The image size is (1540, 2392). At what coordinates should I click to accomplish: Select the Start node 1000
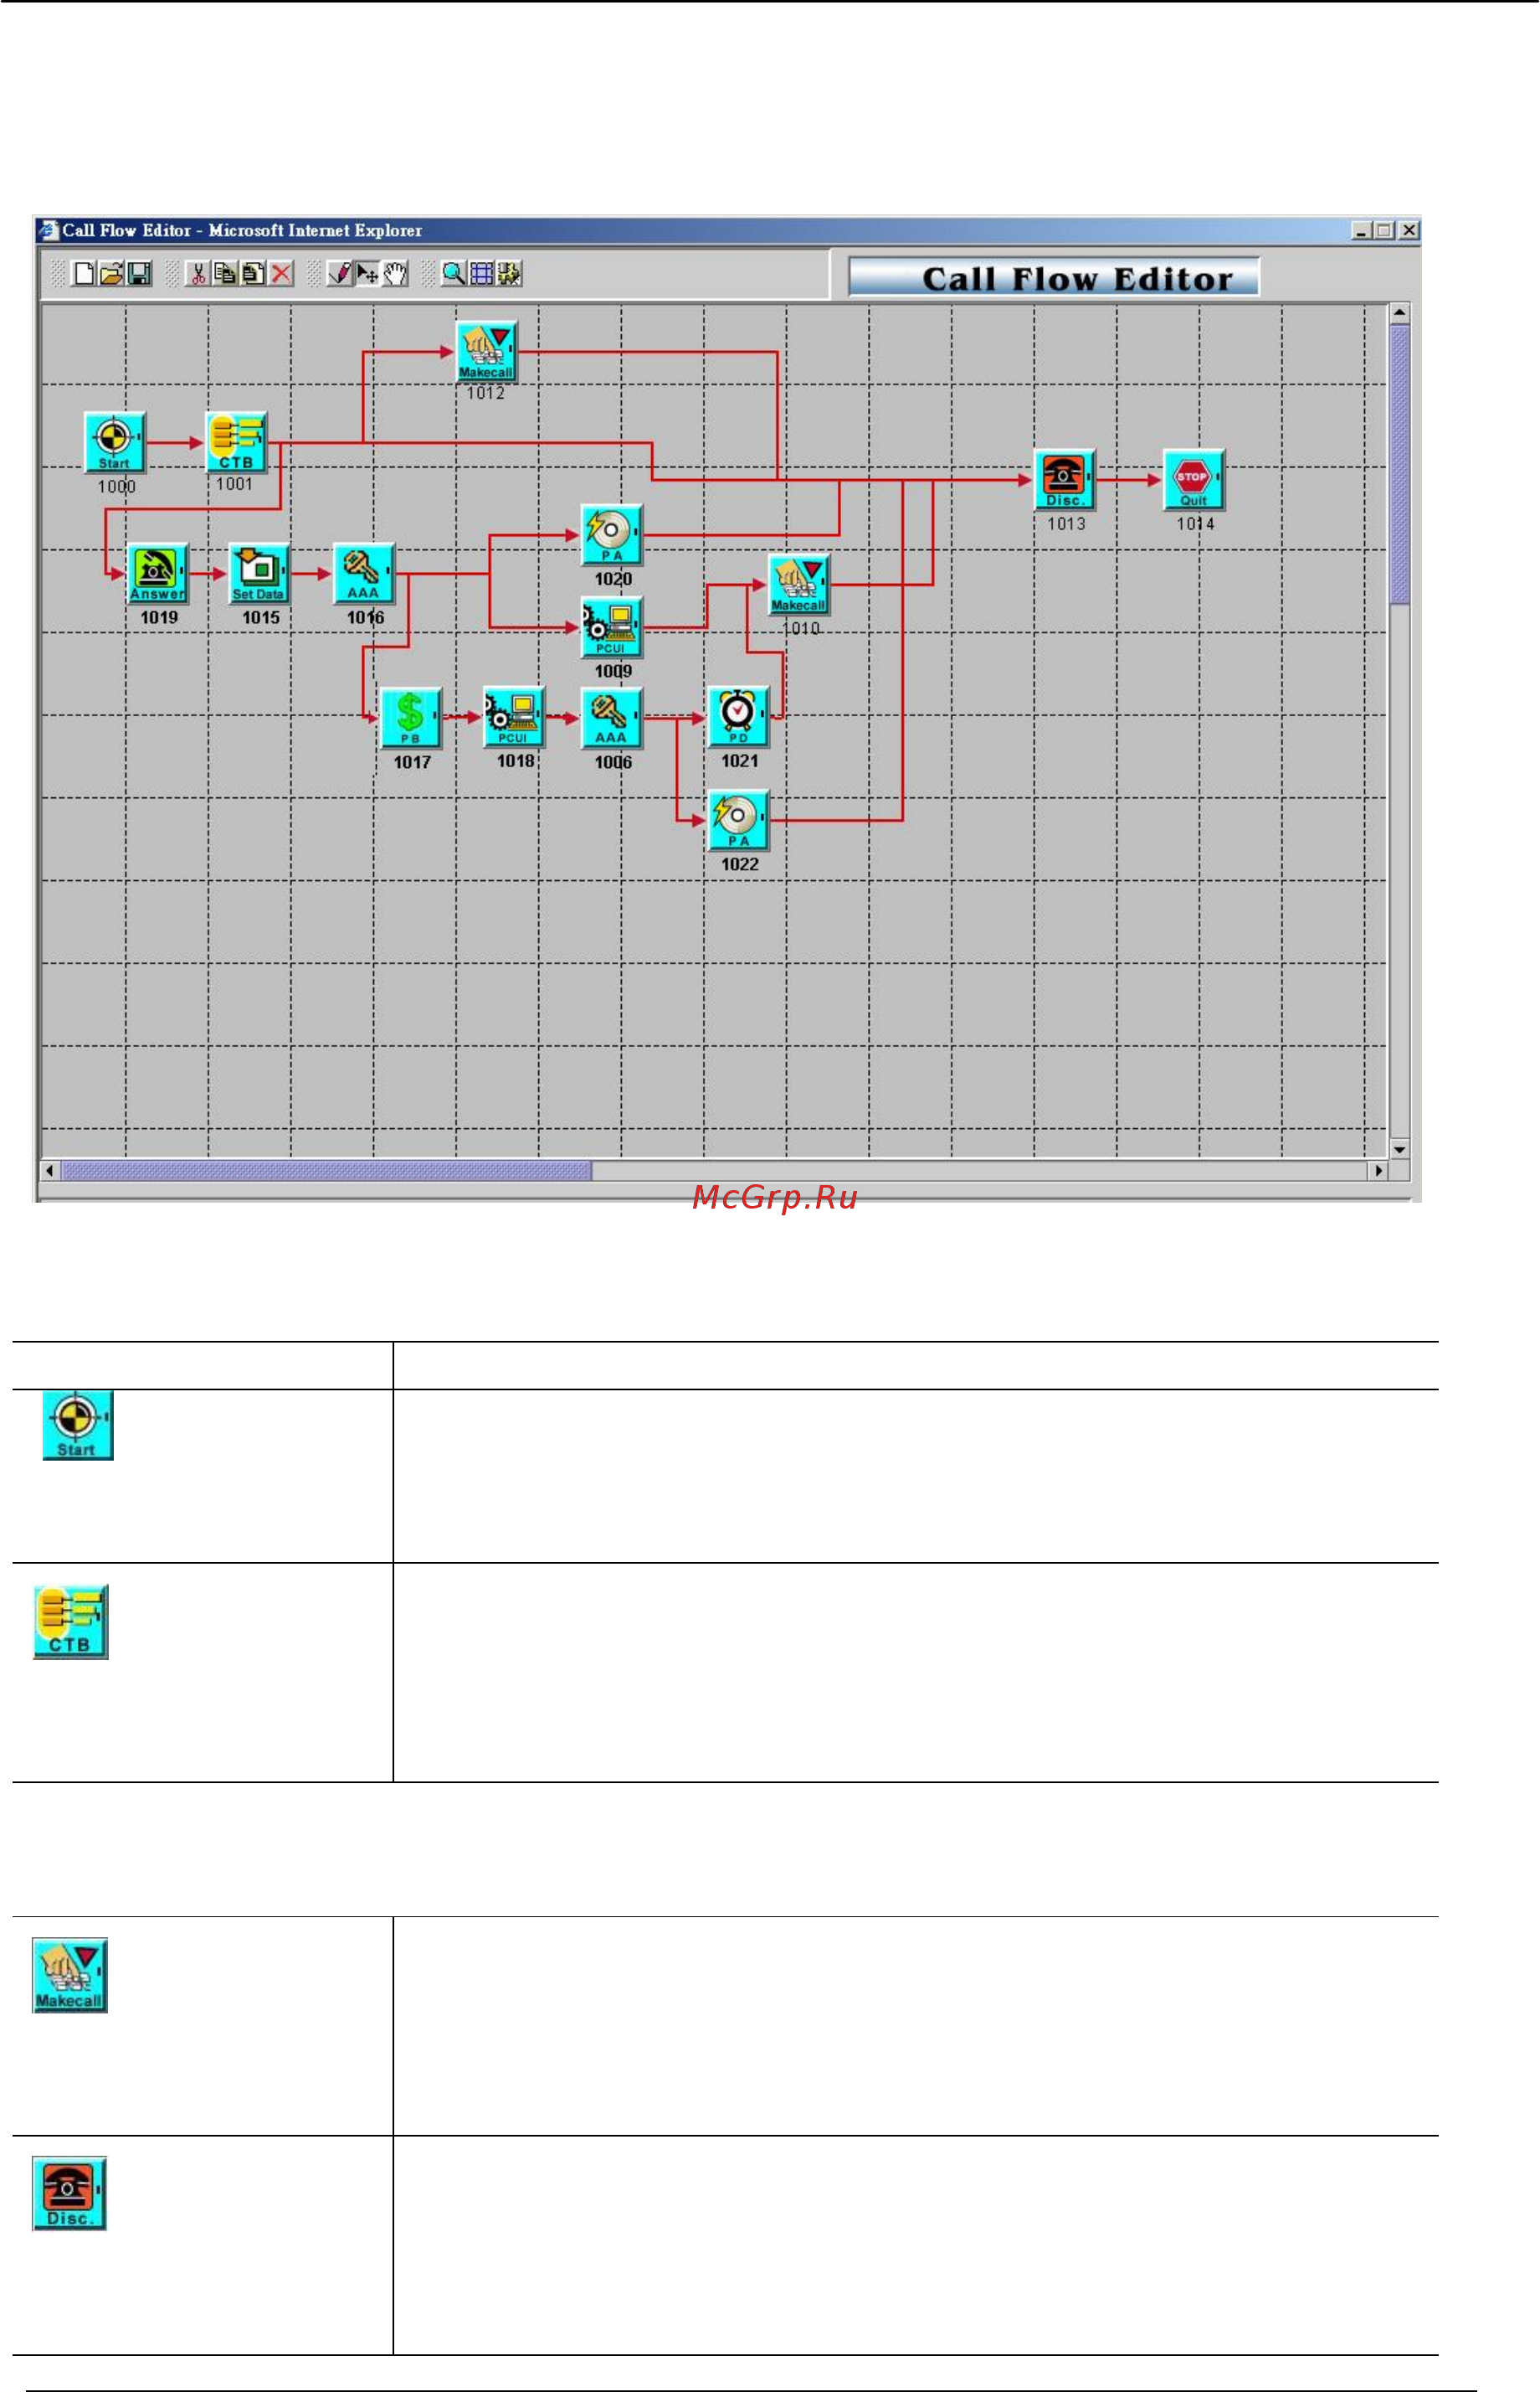coord(115,442)
